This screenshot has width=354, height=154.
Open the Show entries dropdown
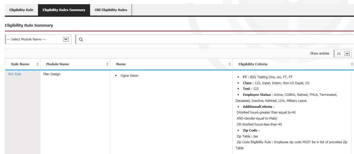[343, 54]
